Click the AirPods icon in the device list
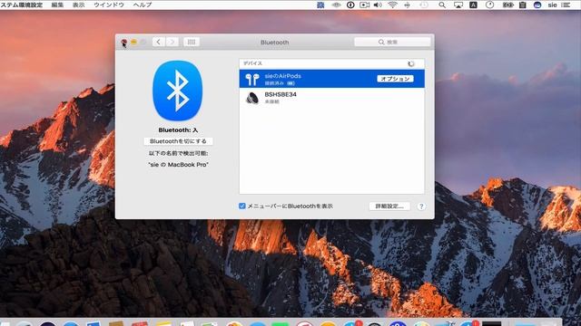Screen dimensions: 581x326 pos(252,79)
